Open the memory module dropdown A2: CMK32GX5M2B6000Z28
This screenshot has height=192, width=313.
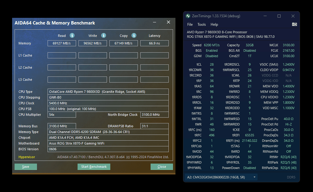221,177
